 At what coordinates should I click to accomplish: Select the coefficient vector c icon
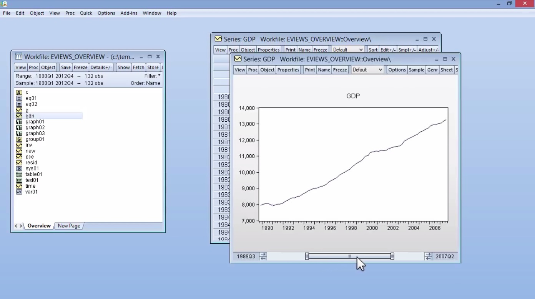click(19, 93)
